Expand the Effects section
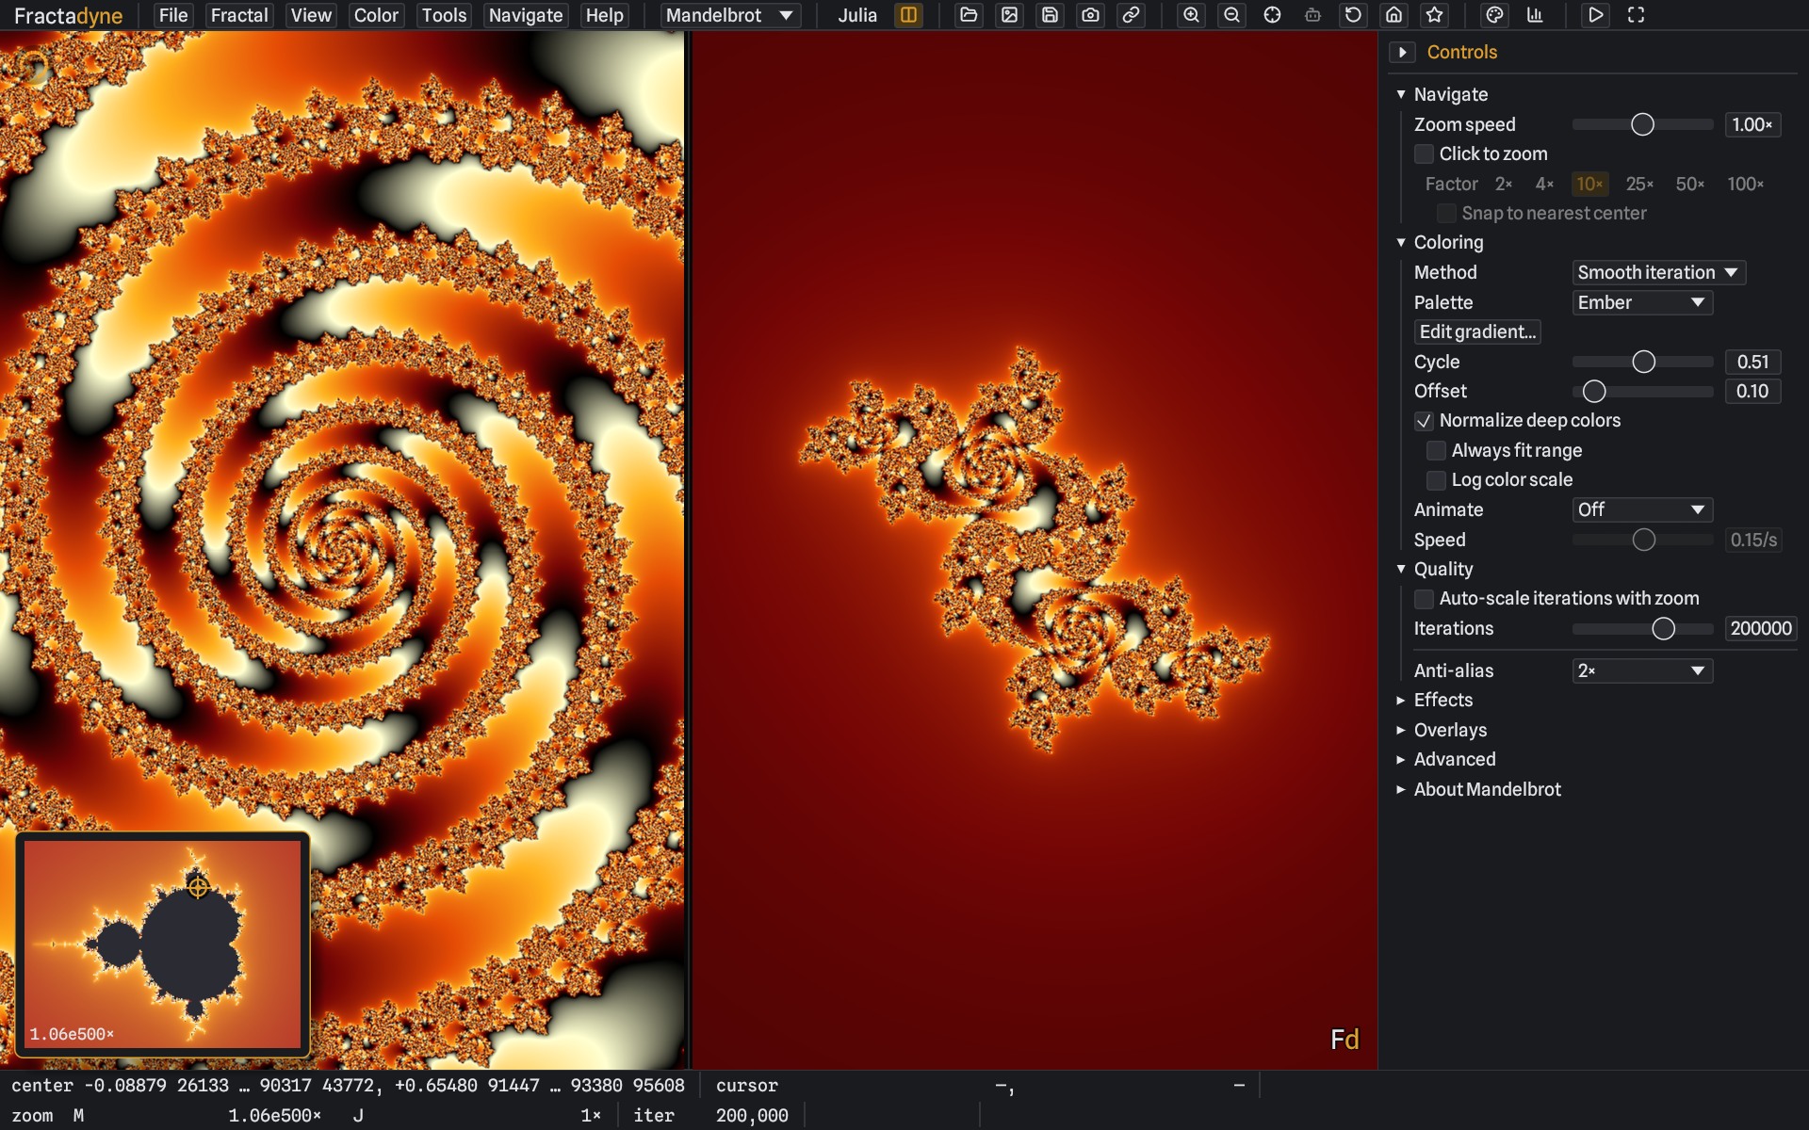The image size is (1809, 1130). click(x=1401, y=700)
